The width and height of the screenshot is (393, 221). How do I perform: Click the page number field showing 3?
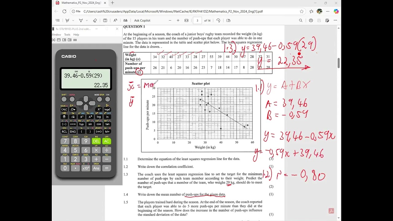tap(197, 21)
